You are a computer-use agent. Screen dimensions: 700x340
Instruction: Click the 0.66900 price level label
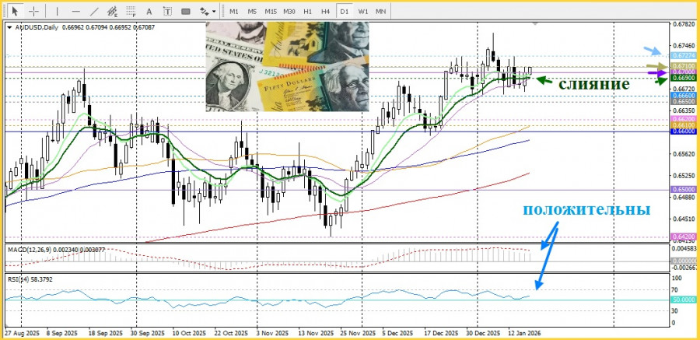point(681,79)
